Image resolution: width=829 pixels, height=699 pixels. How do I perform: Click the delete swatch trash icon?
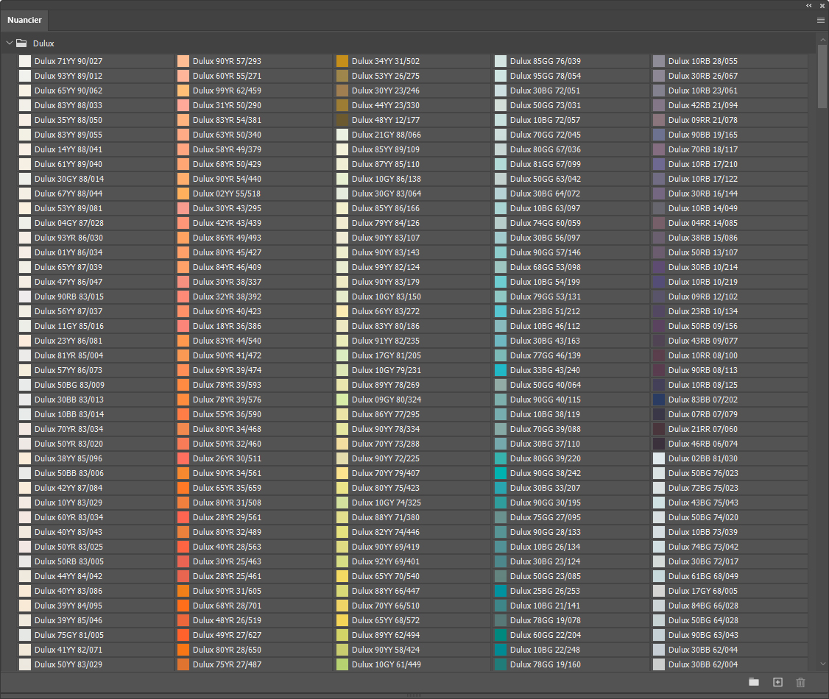(x=801, y=682)
